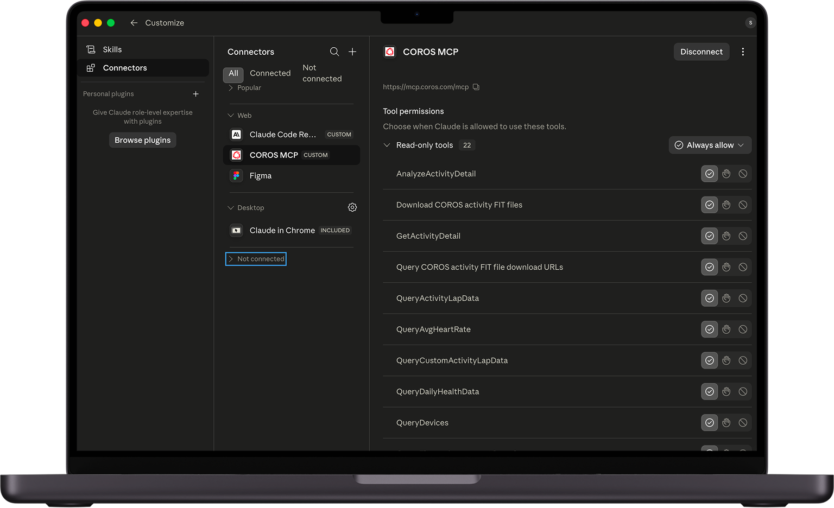Image resolution: width=834 pixels, height=508 pixels.
Task: Select the Connected filter tab
Action: (270, 73)
